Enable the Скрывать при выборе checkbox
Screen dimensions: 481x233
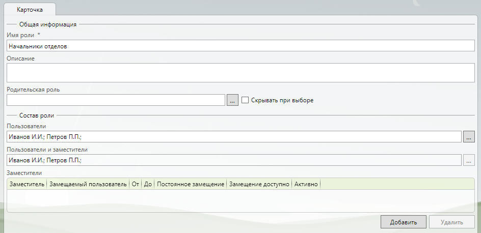[x=245, y=100]
